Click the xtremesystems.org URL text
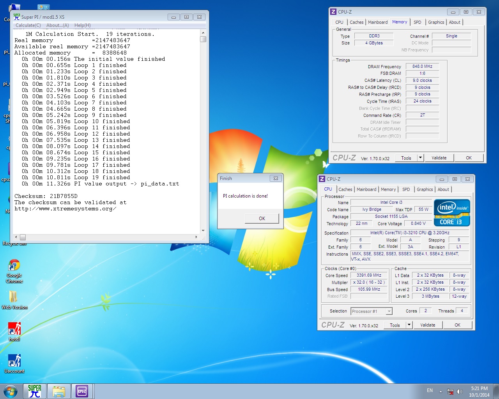Viewport: 499px width, 399px height. point(65,208)
